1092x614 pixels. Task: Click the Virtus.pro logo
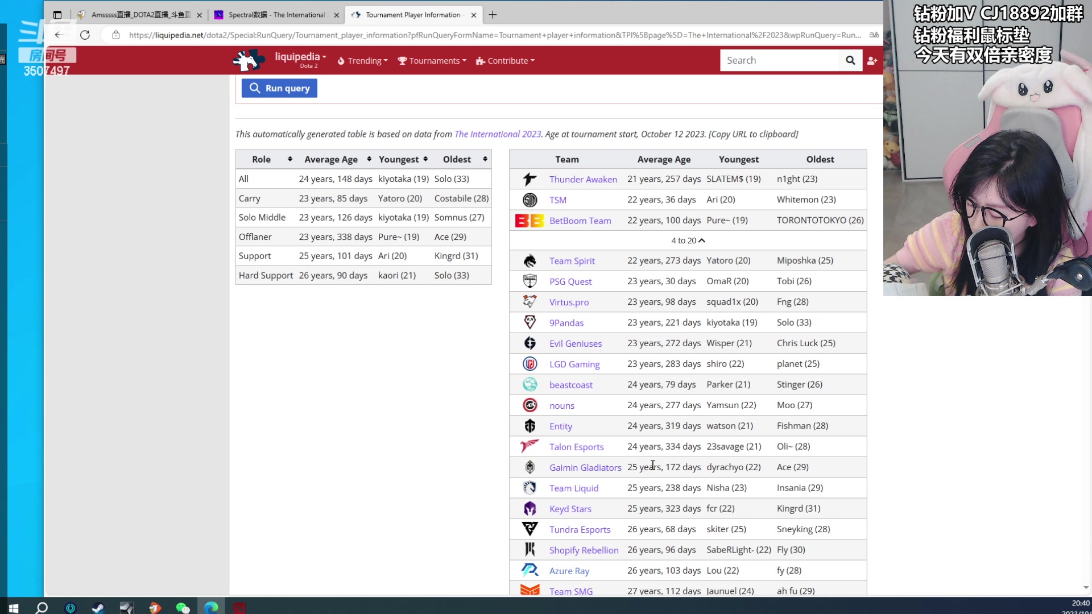click(x=530, y=302)
